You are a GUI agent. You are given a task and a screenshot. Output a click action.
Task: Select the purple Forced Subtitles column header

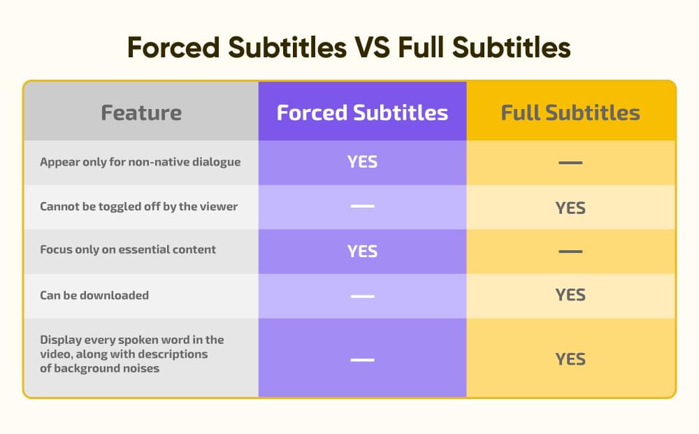coord(362,113)
